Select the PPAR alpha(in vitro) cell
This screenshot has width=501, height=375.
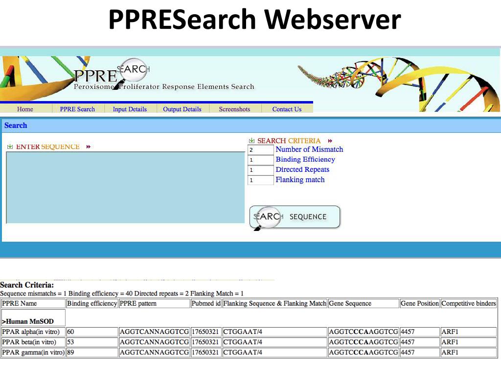pos(33,332)
